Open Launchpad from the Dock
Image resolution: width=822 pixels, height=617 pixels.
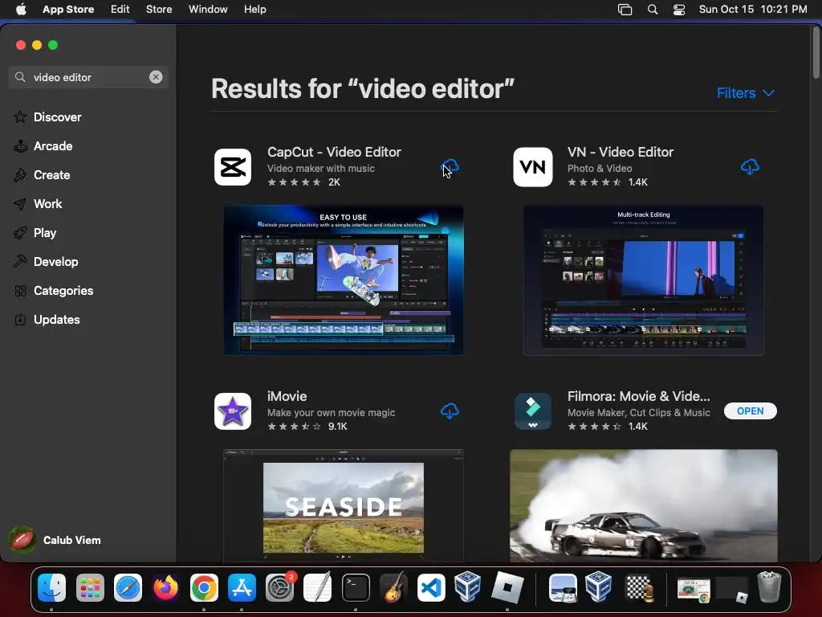click(90, 587)
